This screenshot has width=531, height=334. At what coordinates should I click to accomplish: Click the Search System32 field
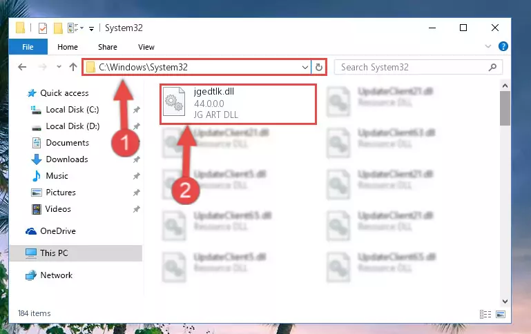(418, 67)
